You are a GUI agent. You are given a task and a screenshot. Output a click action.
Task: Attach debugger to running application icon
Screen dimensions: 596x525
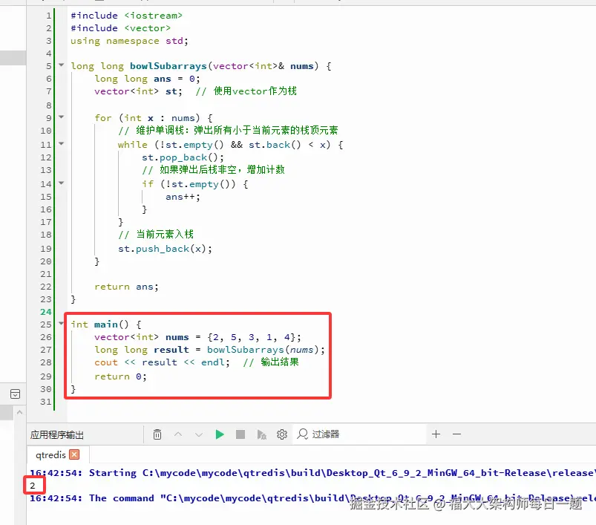pyautogui.click(x=261, y=434)
